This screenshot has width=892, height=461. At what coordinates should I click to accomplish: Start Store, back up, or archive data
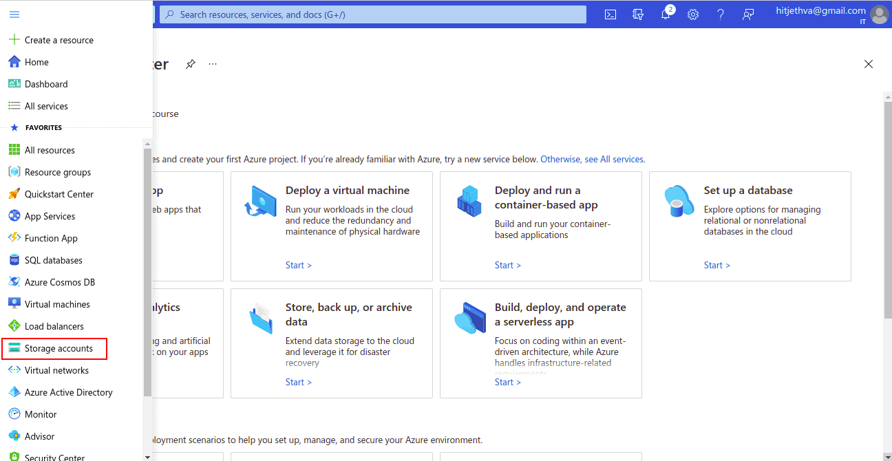click(298, 382)
